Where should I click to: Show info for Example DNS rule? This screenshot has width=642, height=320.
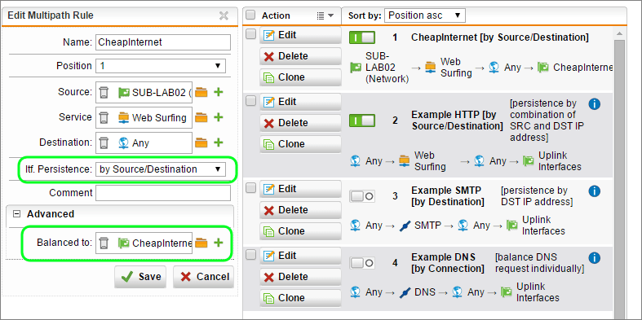[x=594, y=257]
